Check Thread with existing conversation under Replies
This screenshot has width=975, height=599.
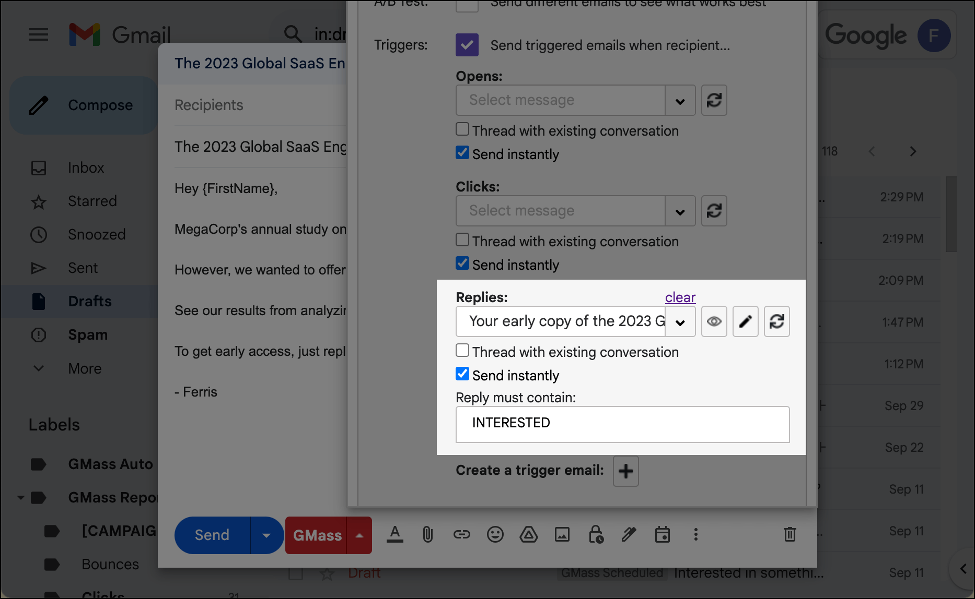[462, 350]
